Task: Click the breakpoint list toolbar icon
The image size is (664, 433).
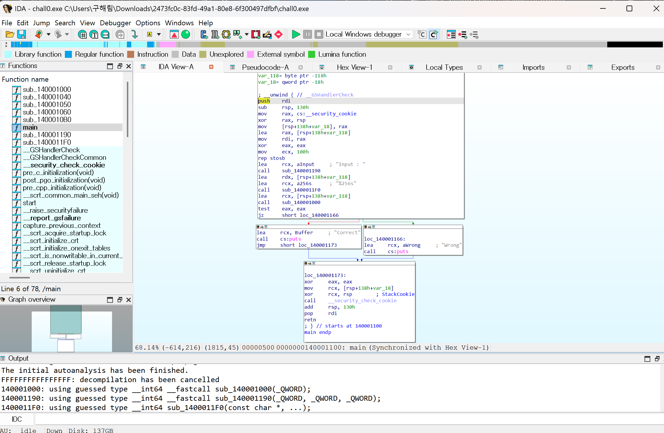Action: click(x=451, y=35)
